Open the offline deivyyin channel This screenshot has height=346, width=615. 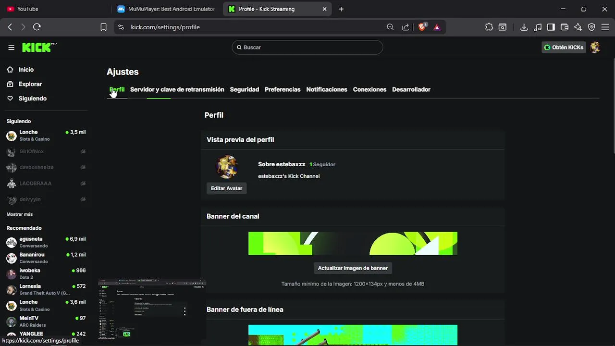click(46, 199)
